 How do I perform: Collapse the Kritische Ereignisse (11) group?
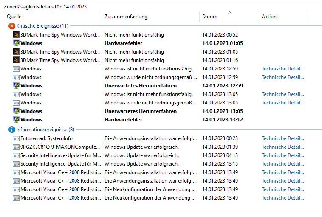coord(42,26)
